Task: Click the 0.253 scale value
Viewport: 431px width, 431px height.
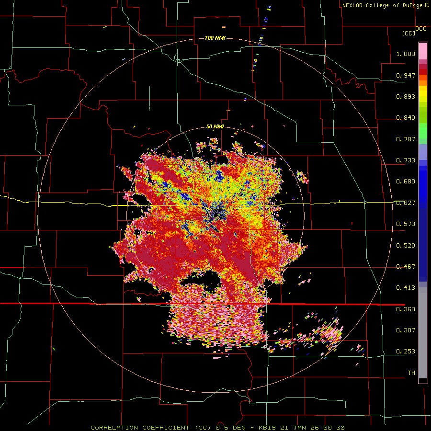Action: point(406,352)
